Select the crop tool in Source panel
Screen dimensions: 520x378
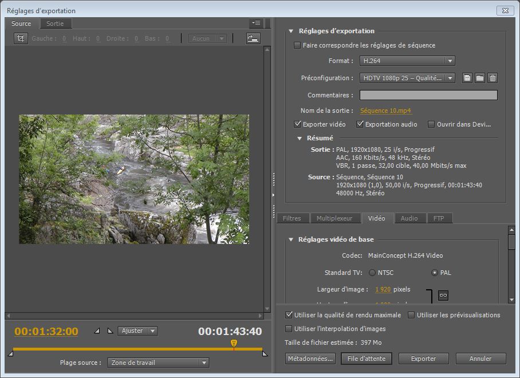tap(21, 38)
